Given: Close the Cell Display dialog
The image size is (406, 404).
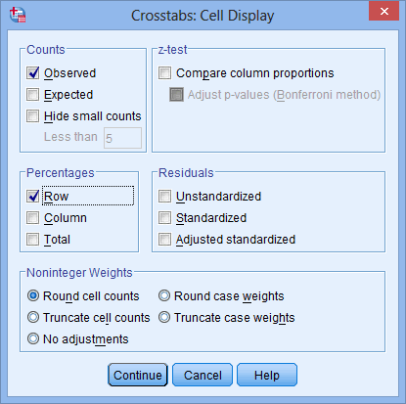Looking at the screenshot, I should pyautogui.click(x=383, y=12).
